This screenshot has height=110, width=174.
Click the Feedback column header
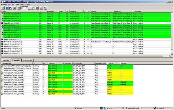point(127,64)
